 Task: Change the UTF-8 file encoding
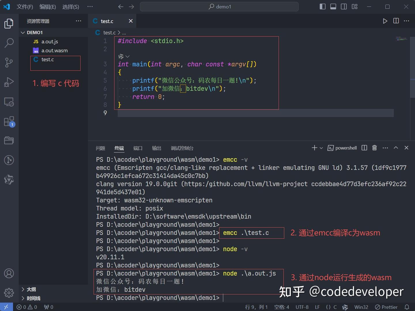[x=302, y=307]
